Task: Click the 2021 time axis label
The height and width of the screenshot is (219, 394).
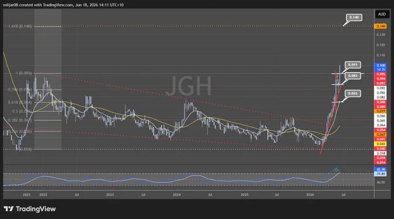Action: (x=27, y=195)
